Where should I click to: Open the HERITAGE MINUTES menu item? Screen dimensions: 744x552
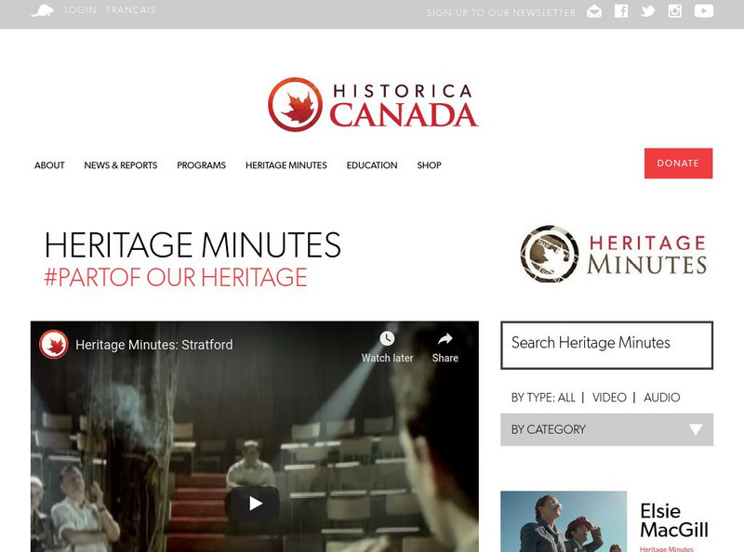point(286,165)
